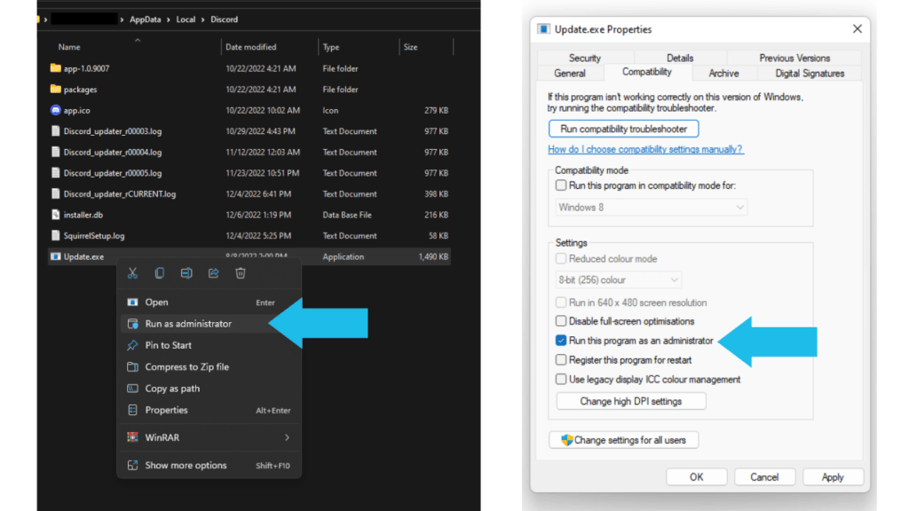Image resolution: width=909 pixels, height=511 pixels.
Task: Close the Update.exe Properties dialog
Action: 858,29
